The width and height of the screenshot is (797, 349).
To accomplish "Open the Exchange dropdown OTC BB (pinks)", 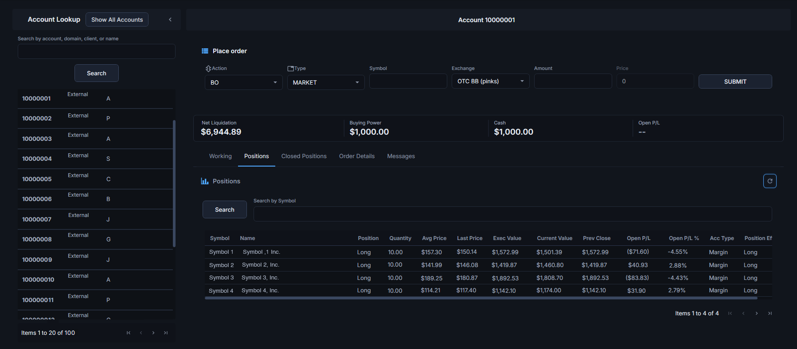I will 491,81.
